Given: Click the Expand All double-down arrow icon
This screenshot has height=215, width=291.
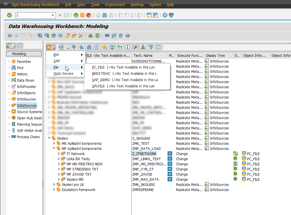Looking at the screenshot, I should (x=74, y=47).
